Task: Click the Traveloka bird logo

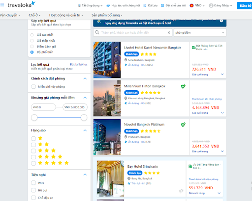Action: tap(33, 3)
